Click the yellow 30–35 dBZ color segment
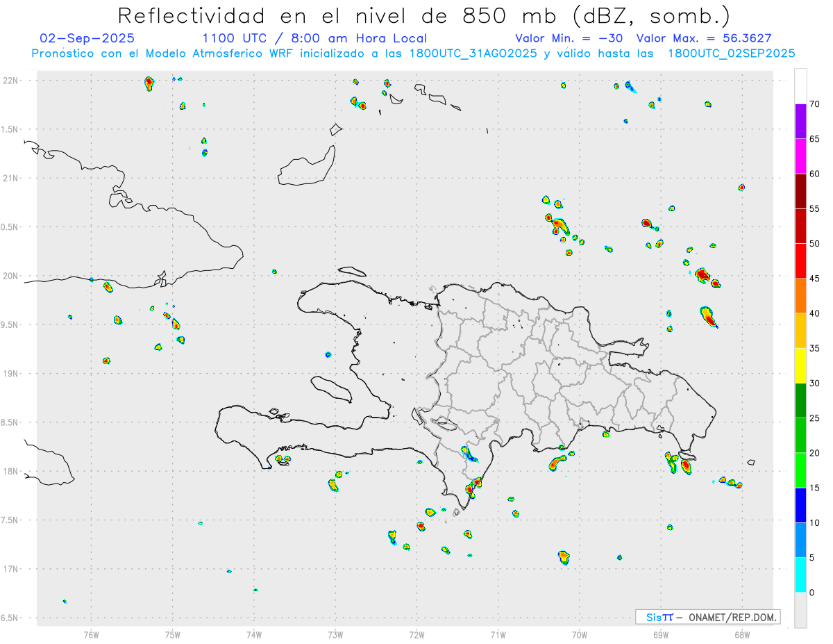The height and width of the screenshot is (644, 833). 800,365
